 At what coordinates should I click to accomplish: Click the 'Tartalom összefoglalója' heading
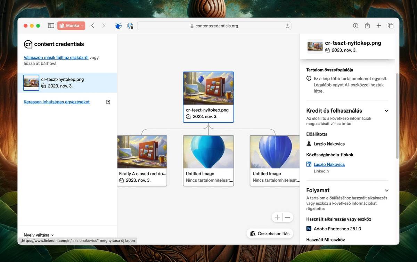[330, 70]
